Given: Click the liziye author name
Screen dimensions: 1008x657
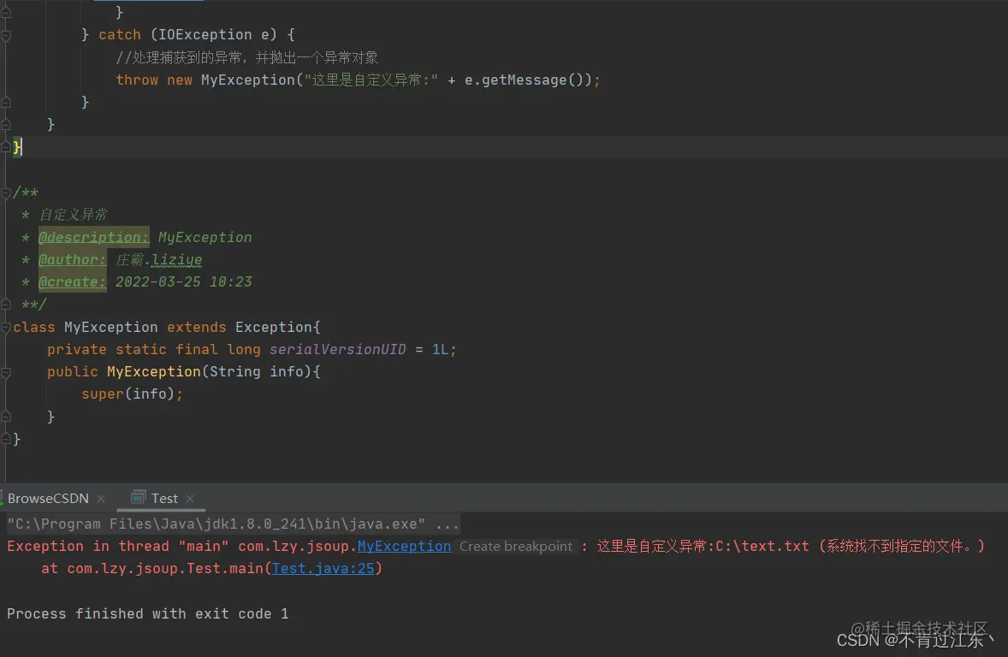Looking at the screenshot, I should (x=177, y=260).
